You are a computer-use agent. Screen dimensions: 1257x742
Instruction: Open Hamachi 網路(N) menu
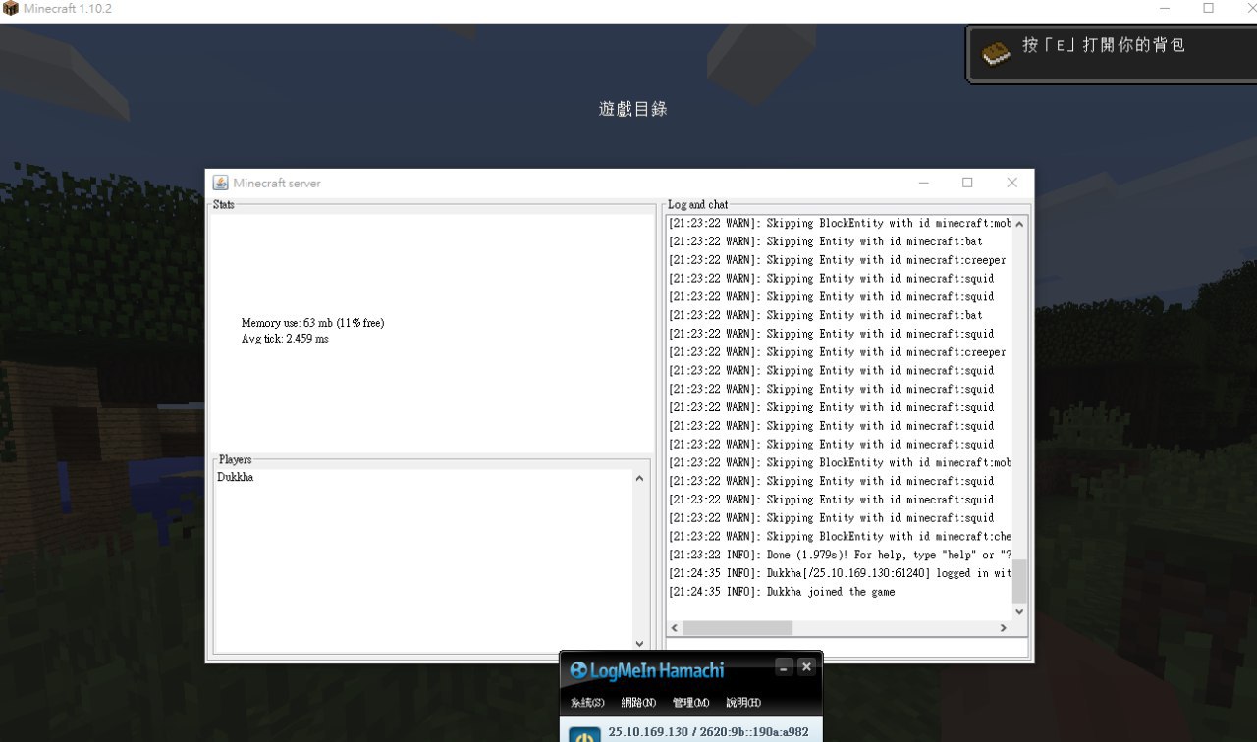[x=638, y=703]
